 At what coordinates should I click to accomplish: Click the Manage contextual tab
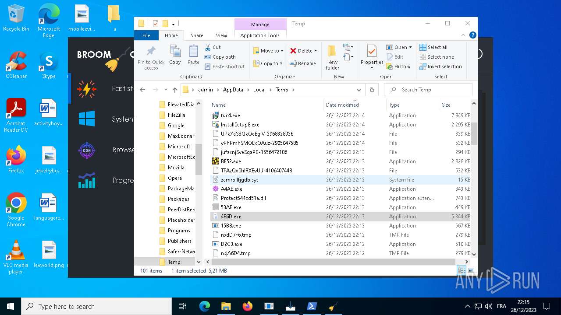point(260,24)
